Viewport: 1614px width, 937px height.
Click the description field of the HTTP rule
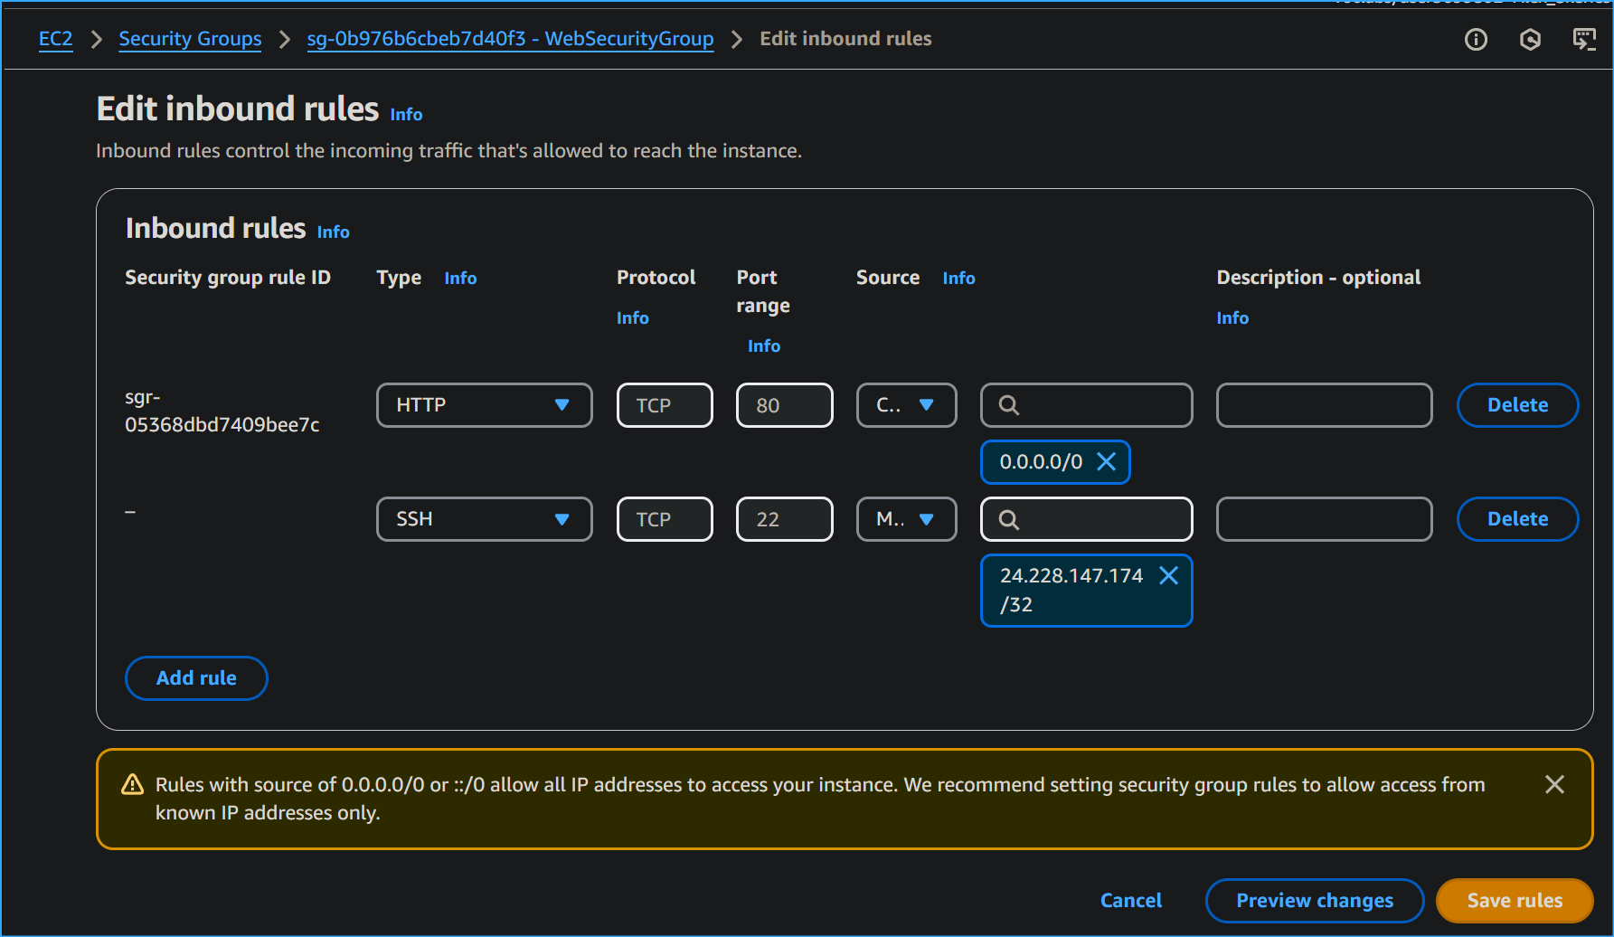click(x=1324, y=404)
